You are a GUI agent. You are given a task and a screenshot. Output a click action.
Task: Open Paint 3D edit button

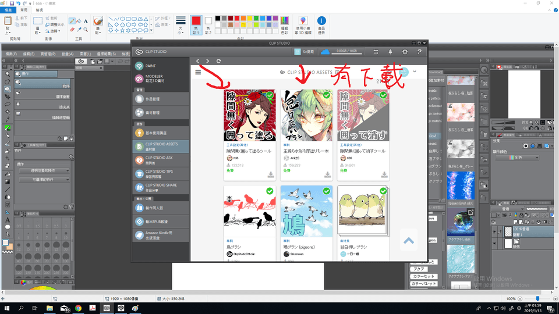303,25
